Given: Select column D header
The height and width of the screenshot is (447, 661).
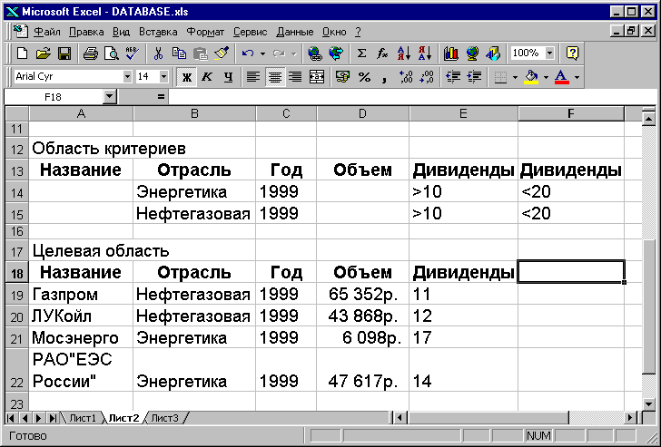Looking at the screenshot, I should click(362, 113).
